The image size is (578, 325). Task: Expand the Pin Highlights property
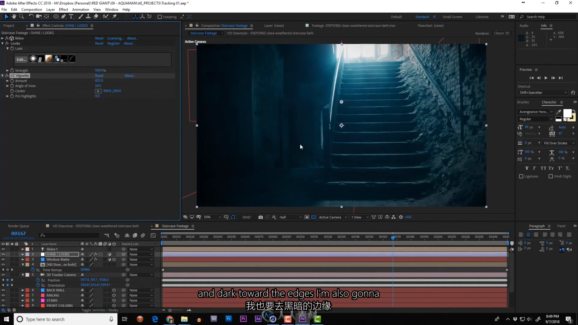8,96
